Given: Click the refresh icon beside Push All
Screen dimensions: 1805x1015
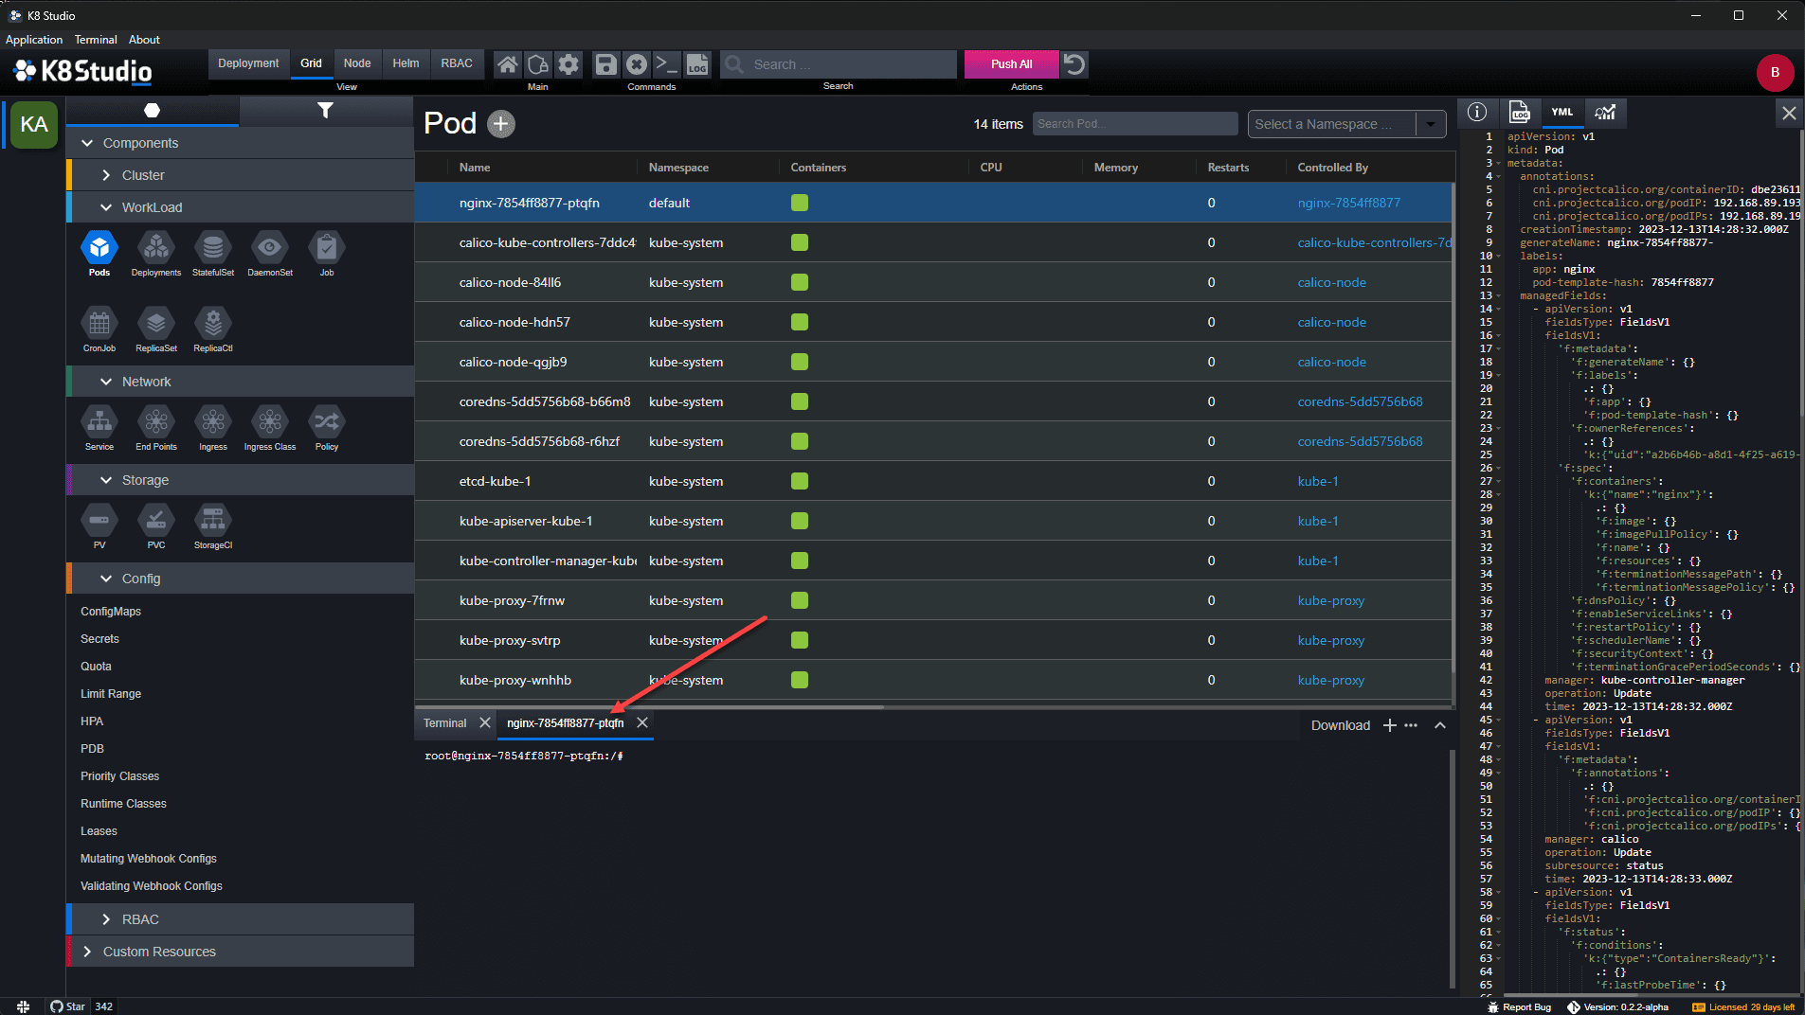Looking at the screenshot, I should click(1074, 64).
